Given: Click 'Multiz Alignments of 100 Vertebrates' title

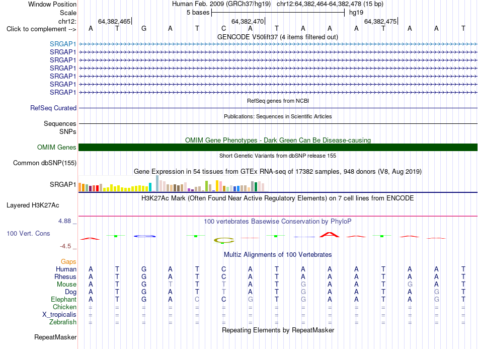Looking at the screenshot, I should [x=278, y=254].
